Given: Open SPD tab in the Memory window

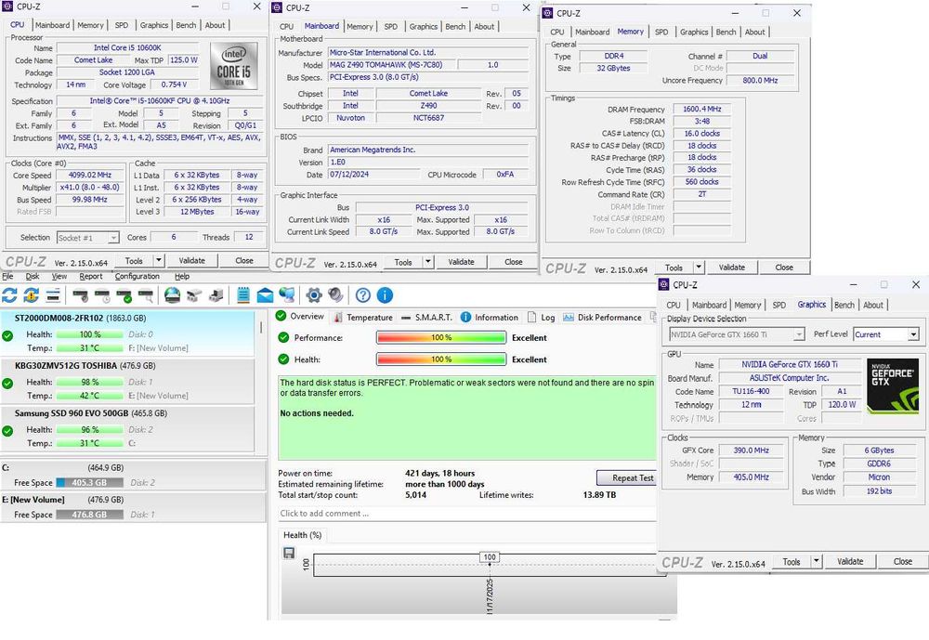Looking at the screenshot, I should pos(661,32).
